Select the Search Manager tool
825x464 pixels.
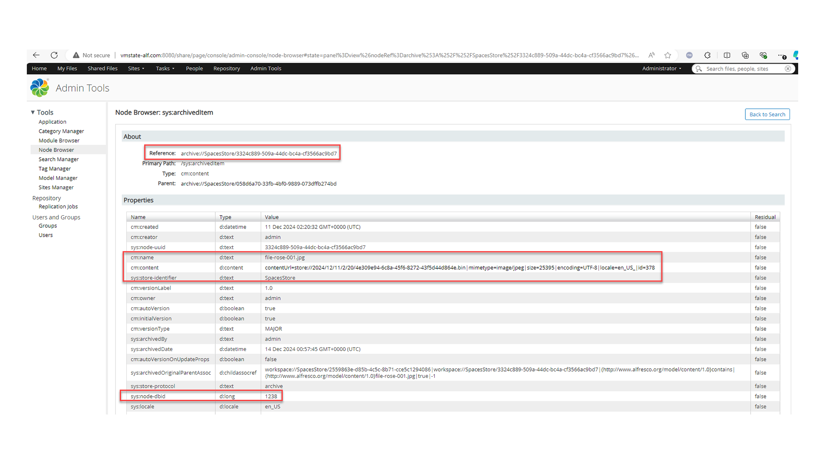coord(58,159)
